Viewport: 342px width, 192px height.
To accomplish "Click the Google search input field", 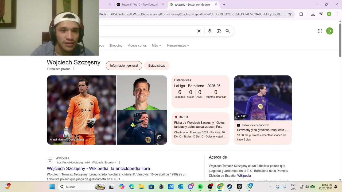I will (147, 31).
